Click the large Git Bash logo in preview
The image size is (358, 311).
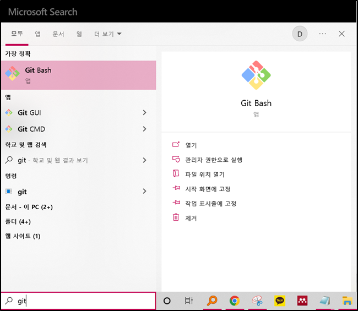pos(256,75)
